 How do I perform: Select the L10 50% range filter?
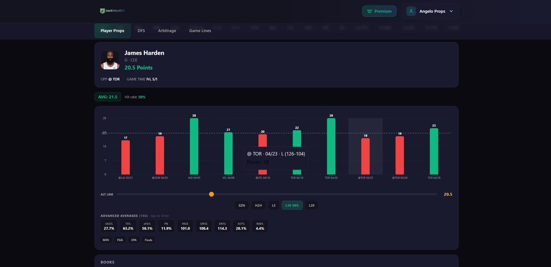[292, 205]
